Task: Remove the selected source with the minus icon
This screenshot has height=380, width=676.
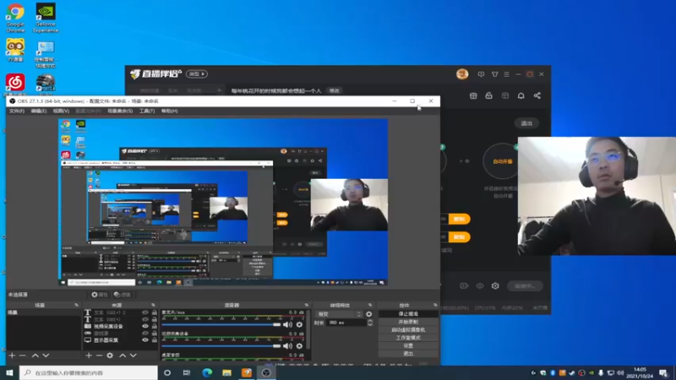Action: point(99,356)
